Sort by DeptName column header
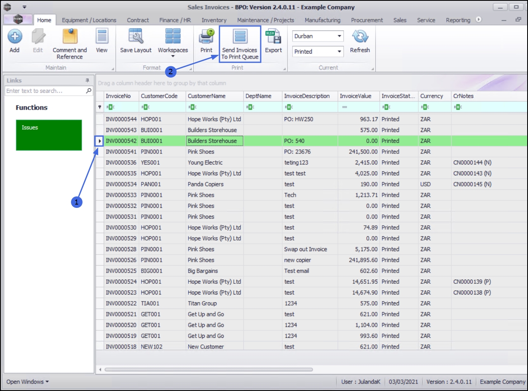The width and height of the screenshot is (528, 391). [263, 96]
